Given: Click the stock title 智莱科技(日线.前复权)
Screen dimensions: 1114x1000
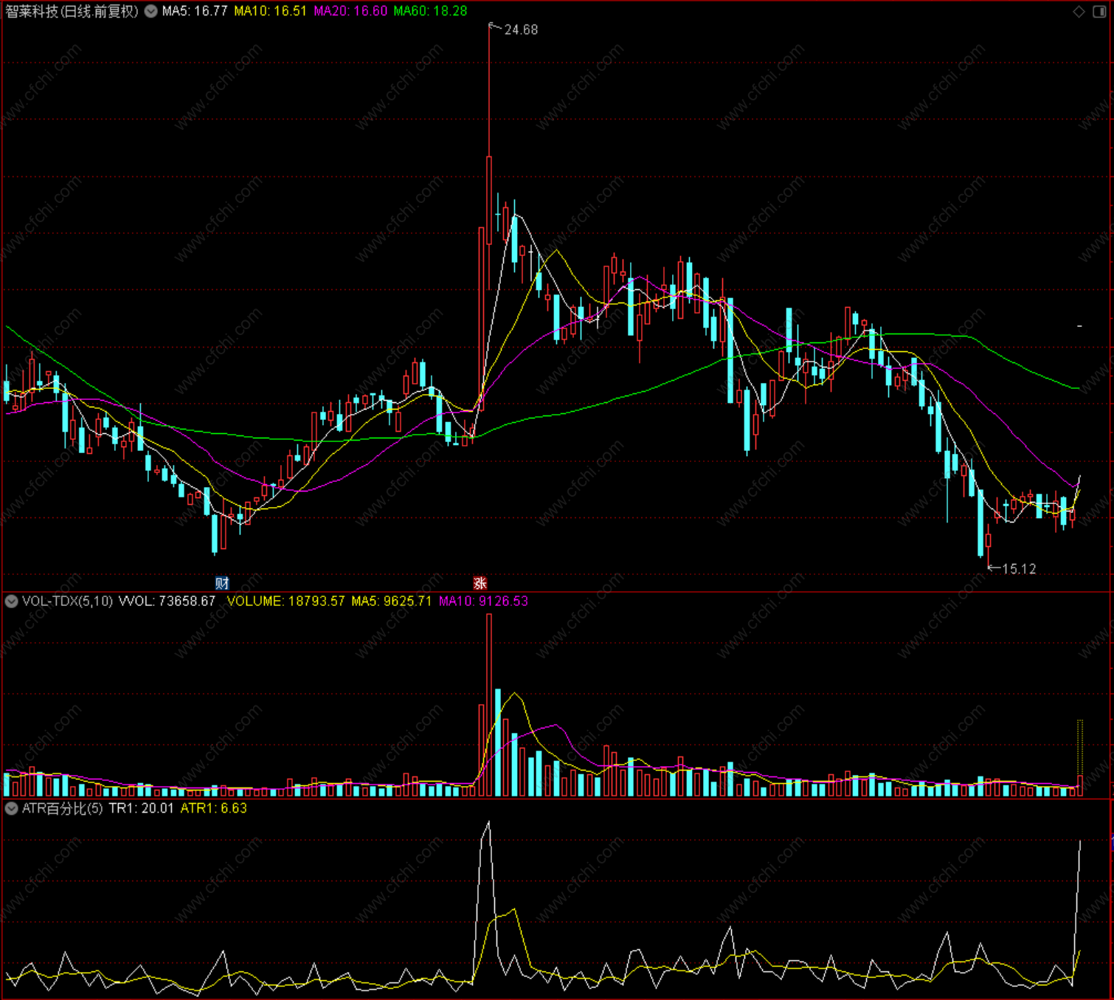Looking at the screenshot, I should 72,11.
